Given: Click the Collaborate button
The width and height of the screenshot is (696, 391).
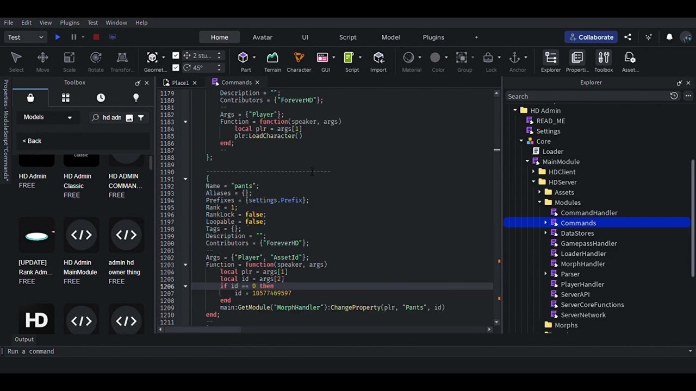Looking at the screenshot, I should click(592, 37).
